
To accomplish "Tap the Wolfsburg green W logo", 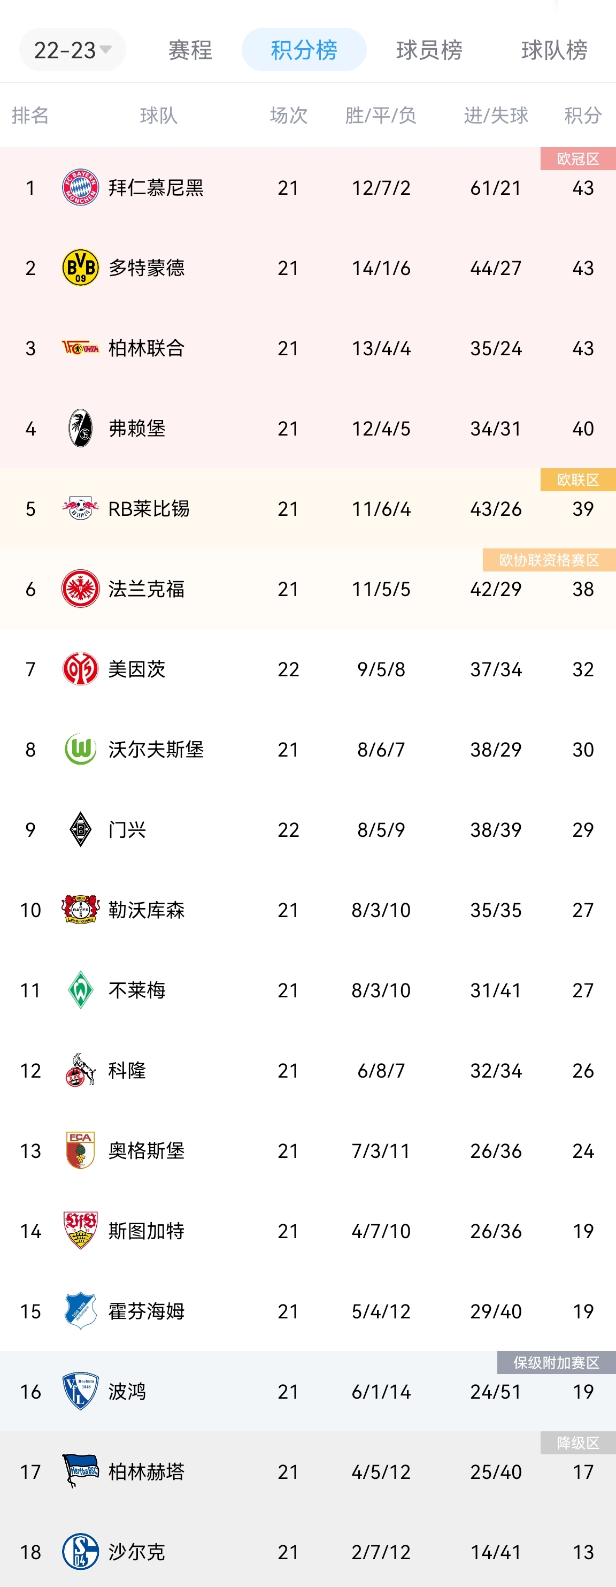I will (x=81, y=749).
